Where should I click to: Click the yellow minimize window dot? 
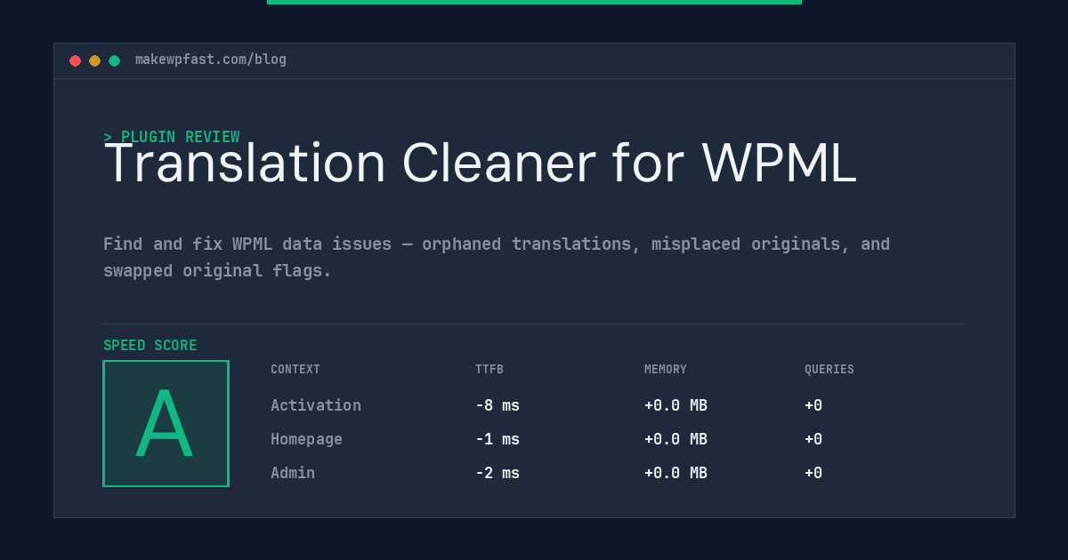(x=94, y=60)
